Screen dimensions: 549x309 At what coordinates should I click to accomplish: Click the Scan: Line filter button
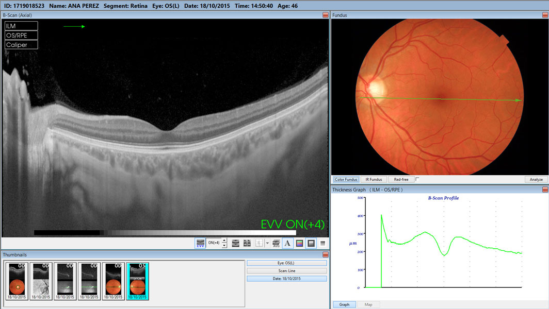point(286,271)
